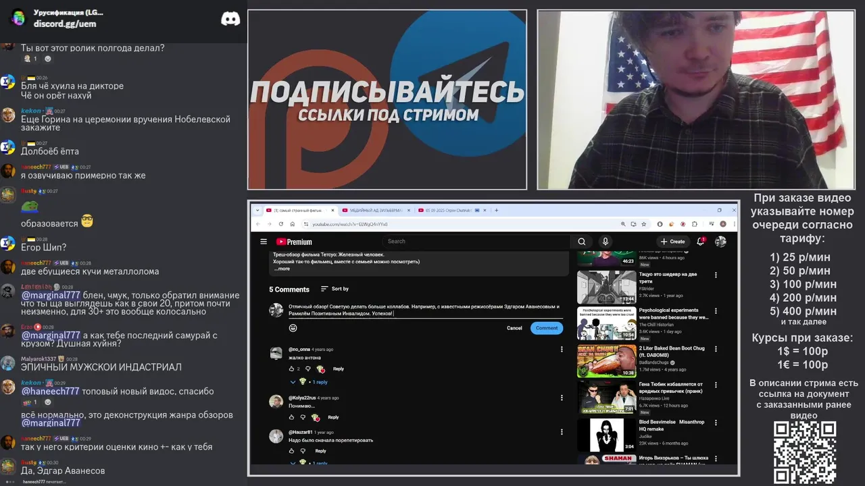This screenshot has width=865, height=486.
Task: Click the discord.gg/uem invite text
Action: pyautogui.click(x=65, y=24)
